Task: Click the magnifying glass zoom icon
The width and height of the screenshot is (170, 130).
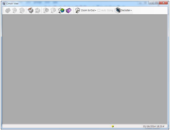Action: tap(77, 10)
